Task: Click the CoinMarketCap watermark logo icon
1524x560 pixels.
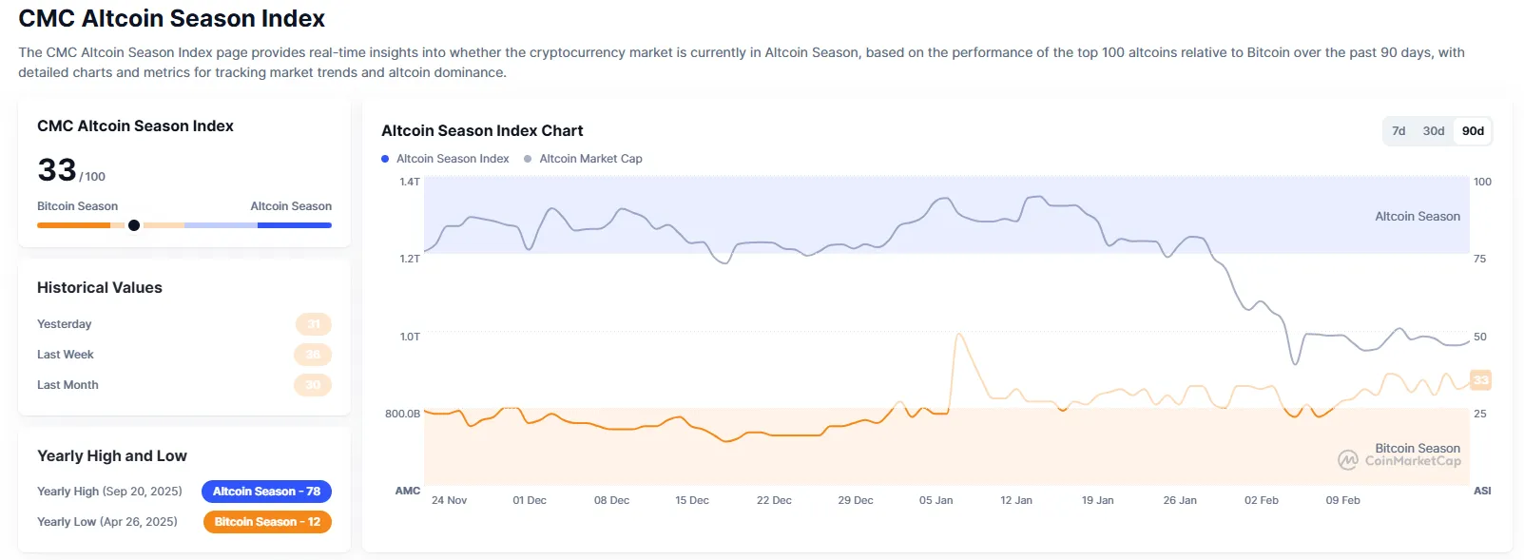Action: click(1348, 460)
